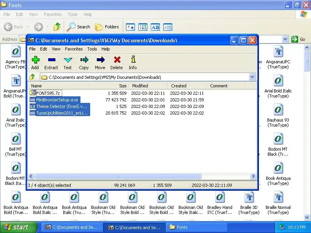This screenshot has width=311, height=233.
Task: Switch to second 7-Zip taskbar button
Action: coord(135,227)
